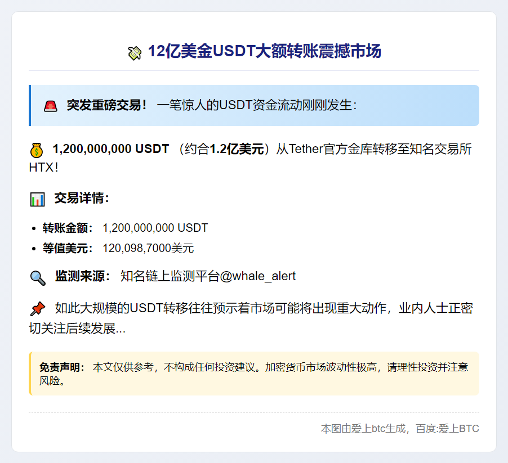
Task: Select the 等值美元 bullet item
Action: [x=118, y=248]
